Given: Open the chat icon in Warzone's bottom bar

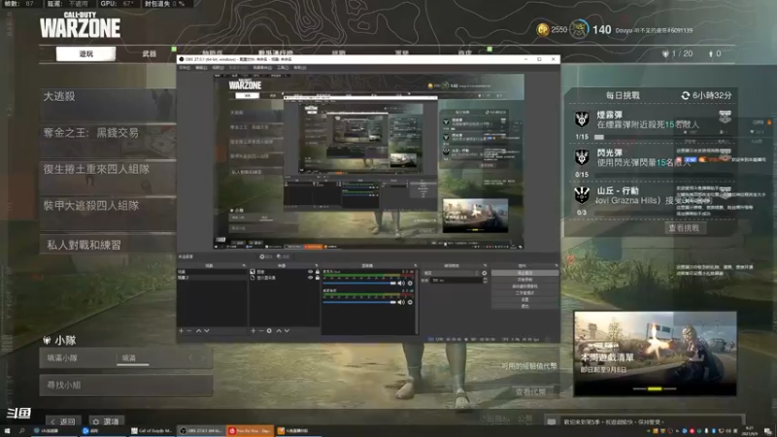Looking at the screenshot, I should click(552, 421).
